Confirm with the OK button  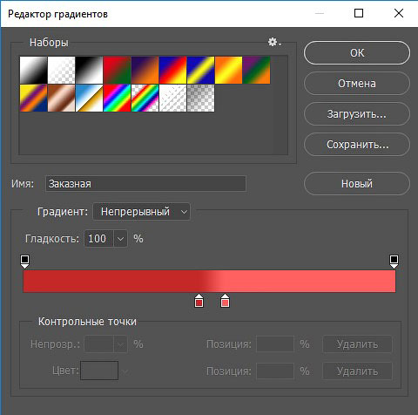pyautogui.click(x=357, y=53)
